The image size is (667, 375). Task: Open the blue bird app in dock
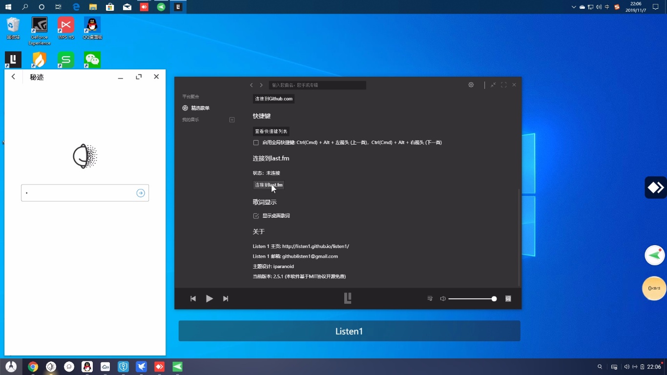click(141, 367)
